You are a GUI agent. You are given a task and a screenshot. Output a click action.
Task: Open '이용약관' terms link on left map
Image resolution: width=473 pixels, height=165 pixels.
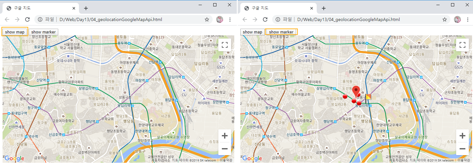(226, 160)
